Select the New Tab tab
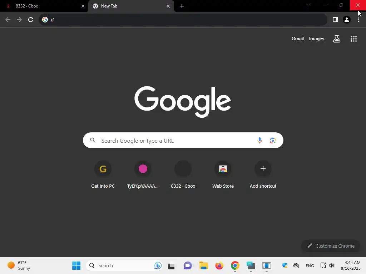 point(131,6)
